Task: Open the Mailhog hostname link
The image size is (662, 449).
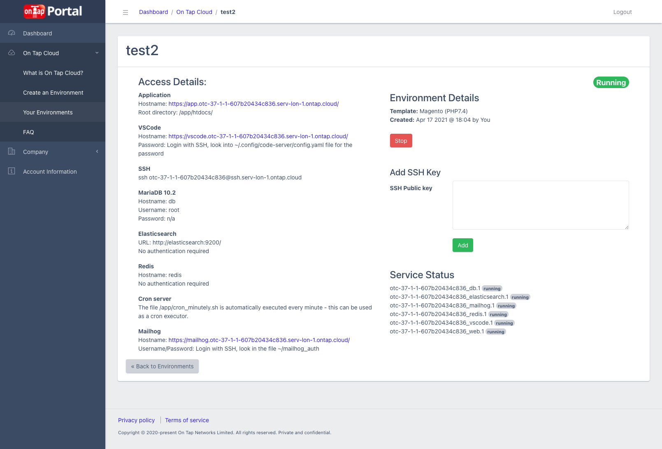Action: click(x=259, y=340)
